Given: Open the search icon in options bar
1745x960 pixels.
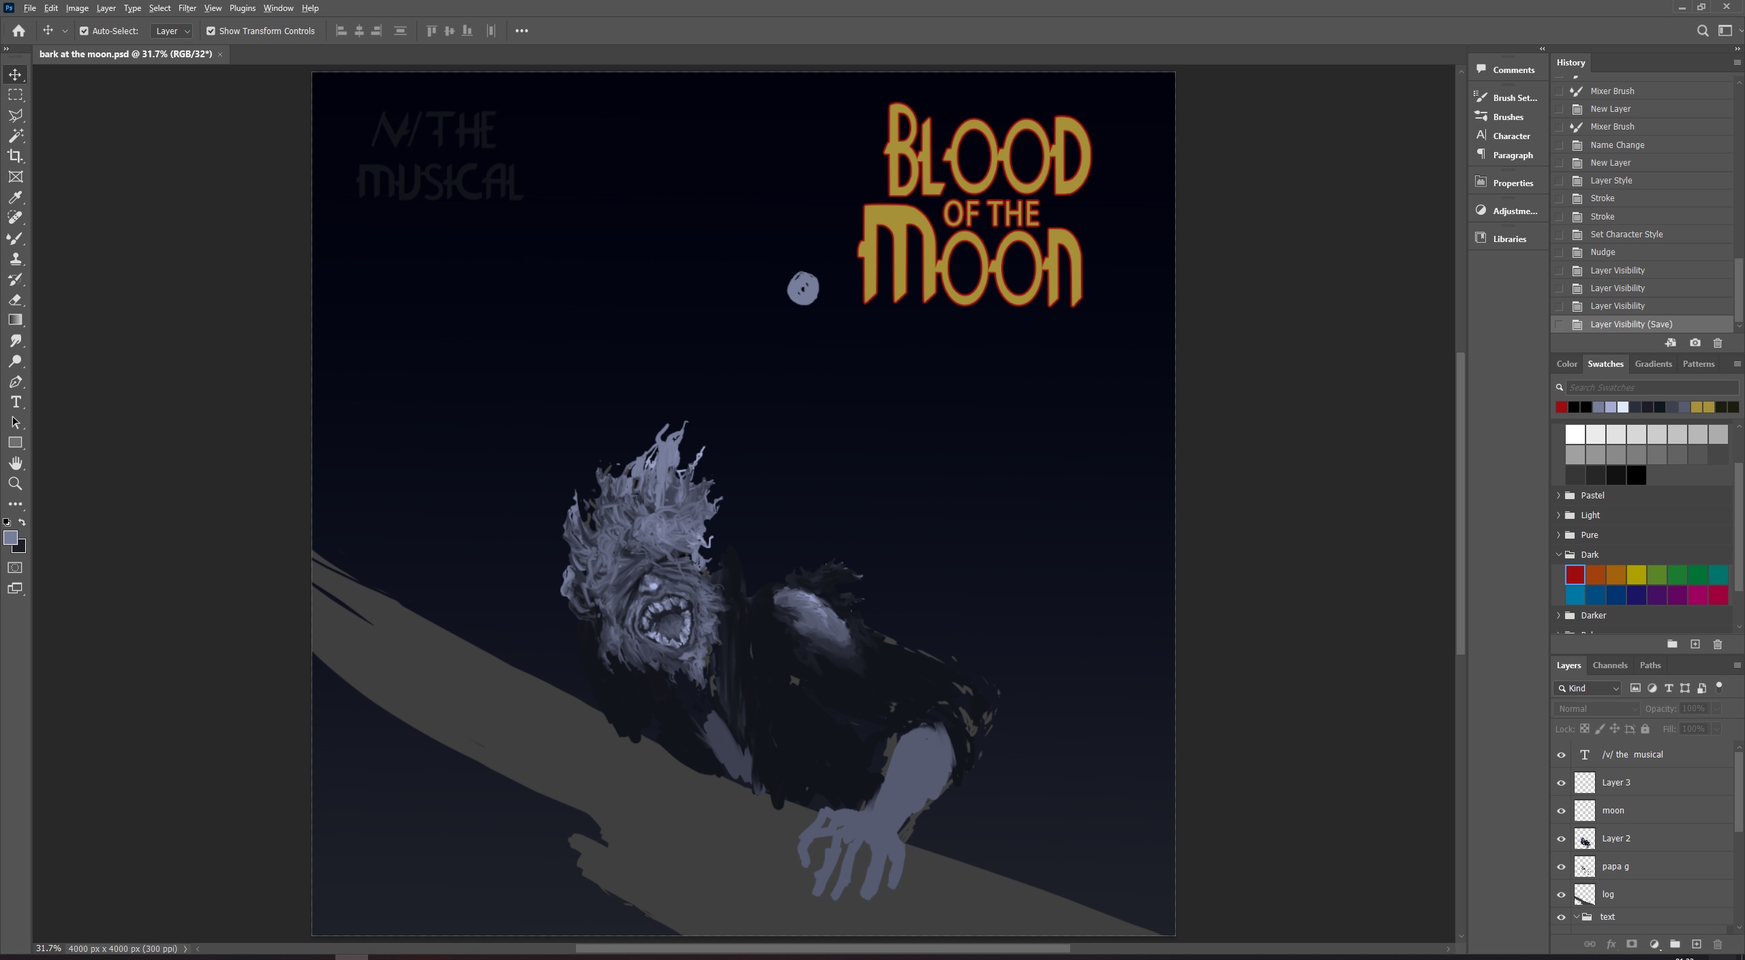Looking at the screenshot, I should point(1702,31).
